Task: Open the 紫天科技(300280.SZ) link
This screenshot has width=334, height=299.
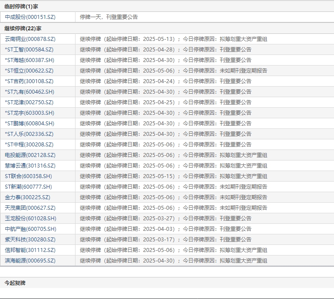Action: tap(30, 240)
